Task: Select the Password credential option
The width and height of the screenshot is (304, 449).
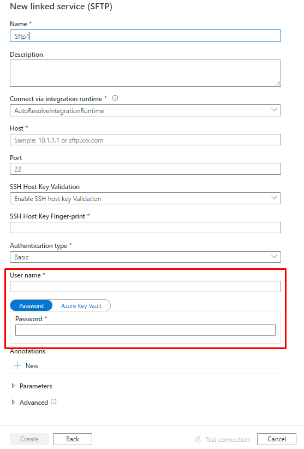Action: tap(31, 306)
